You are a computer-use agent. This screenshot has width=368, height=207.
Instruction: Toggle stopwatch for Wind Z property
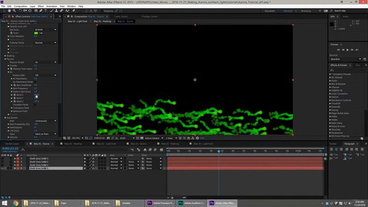pyautogui.click(x=14, y=101)
